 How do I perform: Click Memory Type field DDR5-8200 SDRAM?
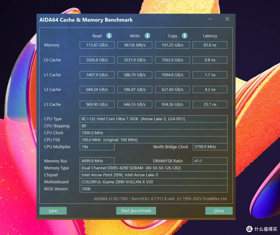[153, 168]
